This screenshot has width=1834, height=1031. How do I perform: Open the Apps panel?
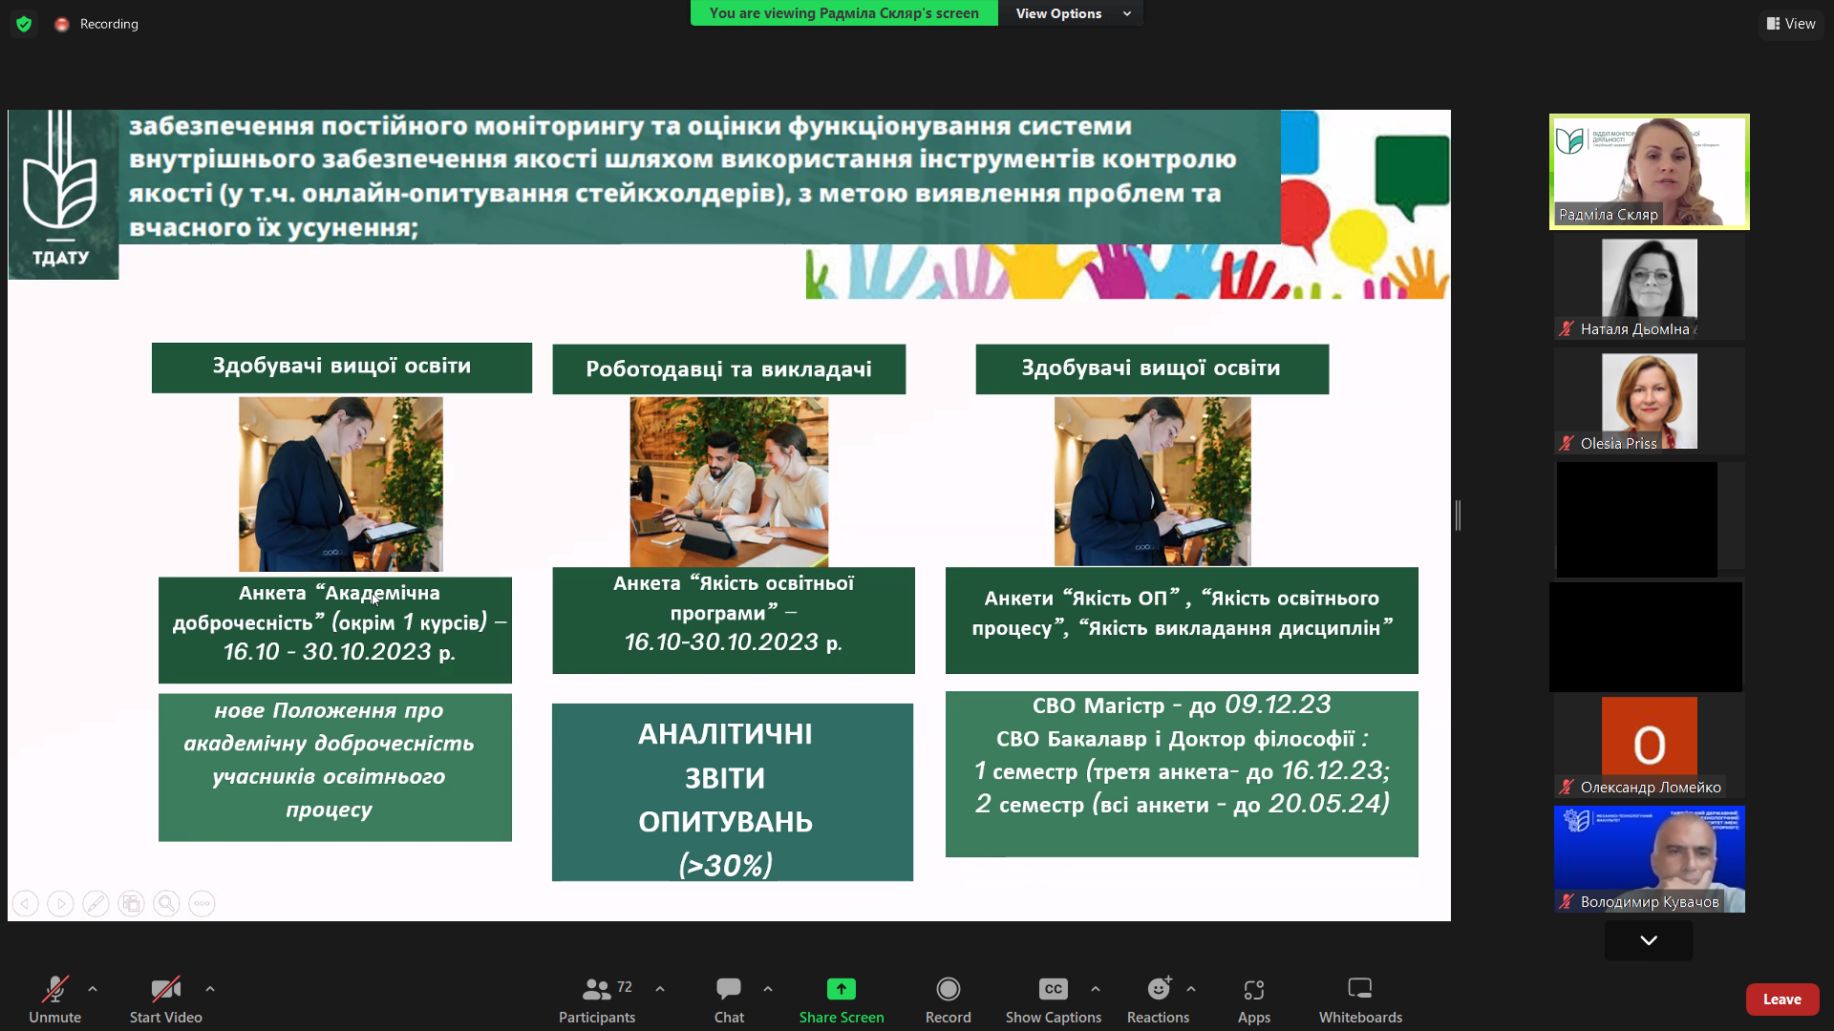[x=1253, y=999]
